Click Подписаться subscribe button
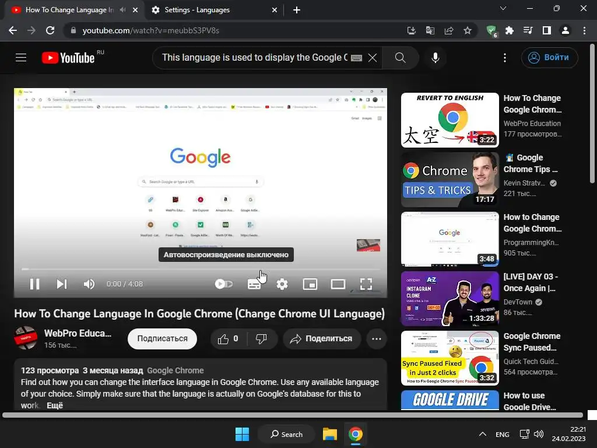The width and height of the screenshot is (597, 448). [x=162, y=338]
